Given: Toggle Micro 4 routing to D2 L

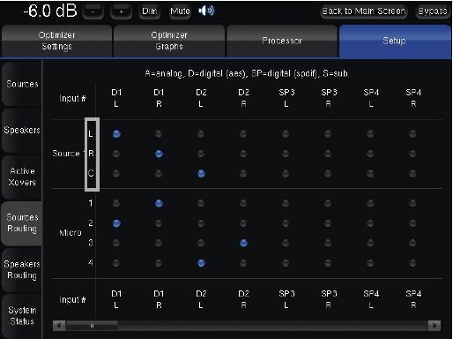Looking at the screenshot, I should (201, 263).
